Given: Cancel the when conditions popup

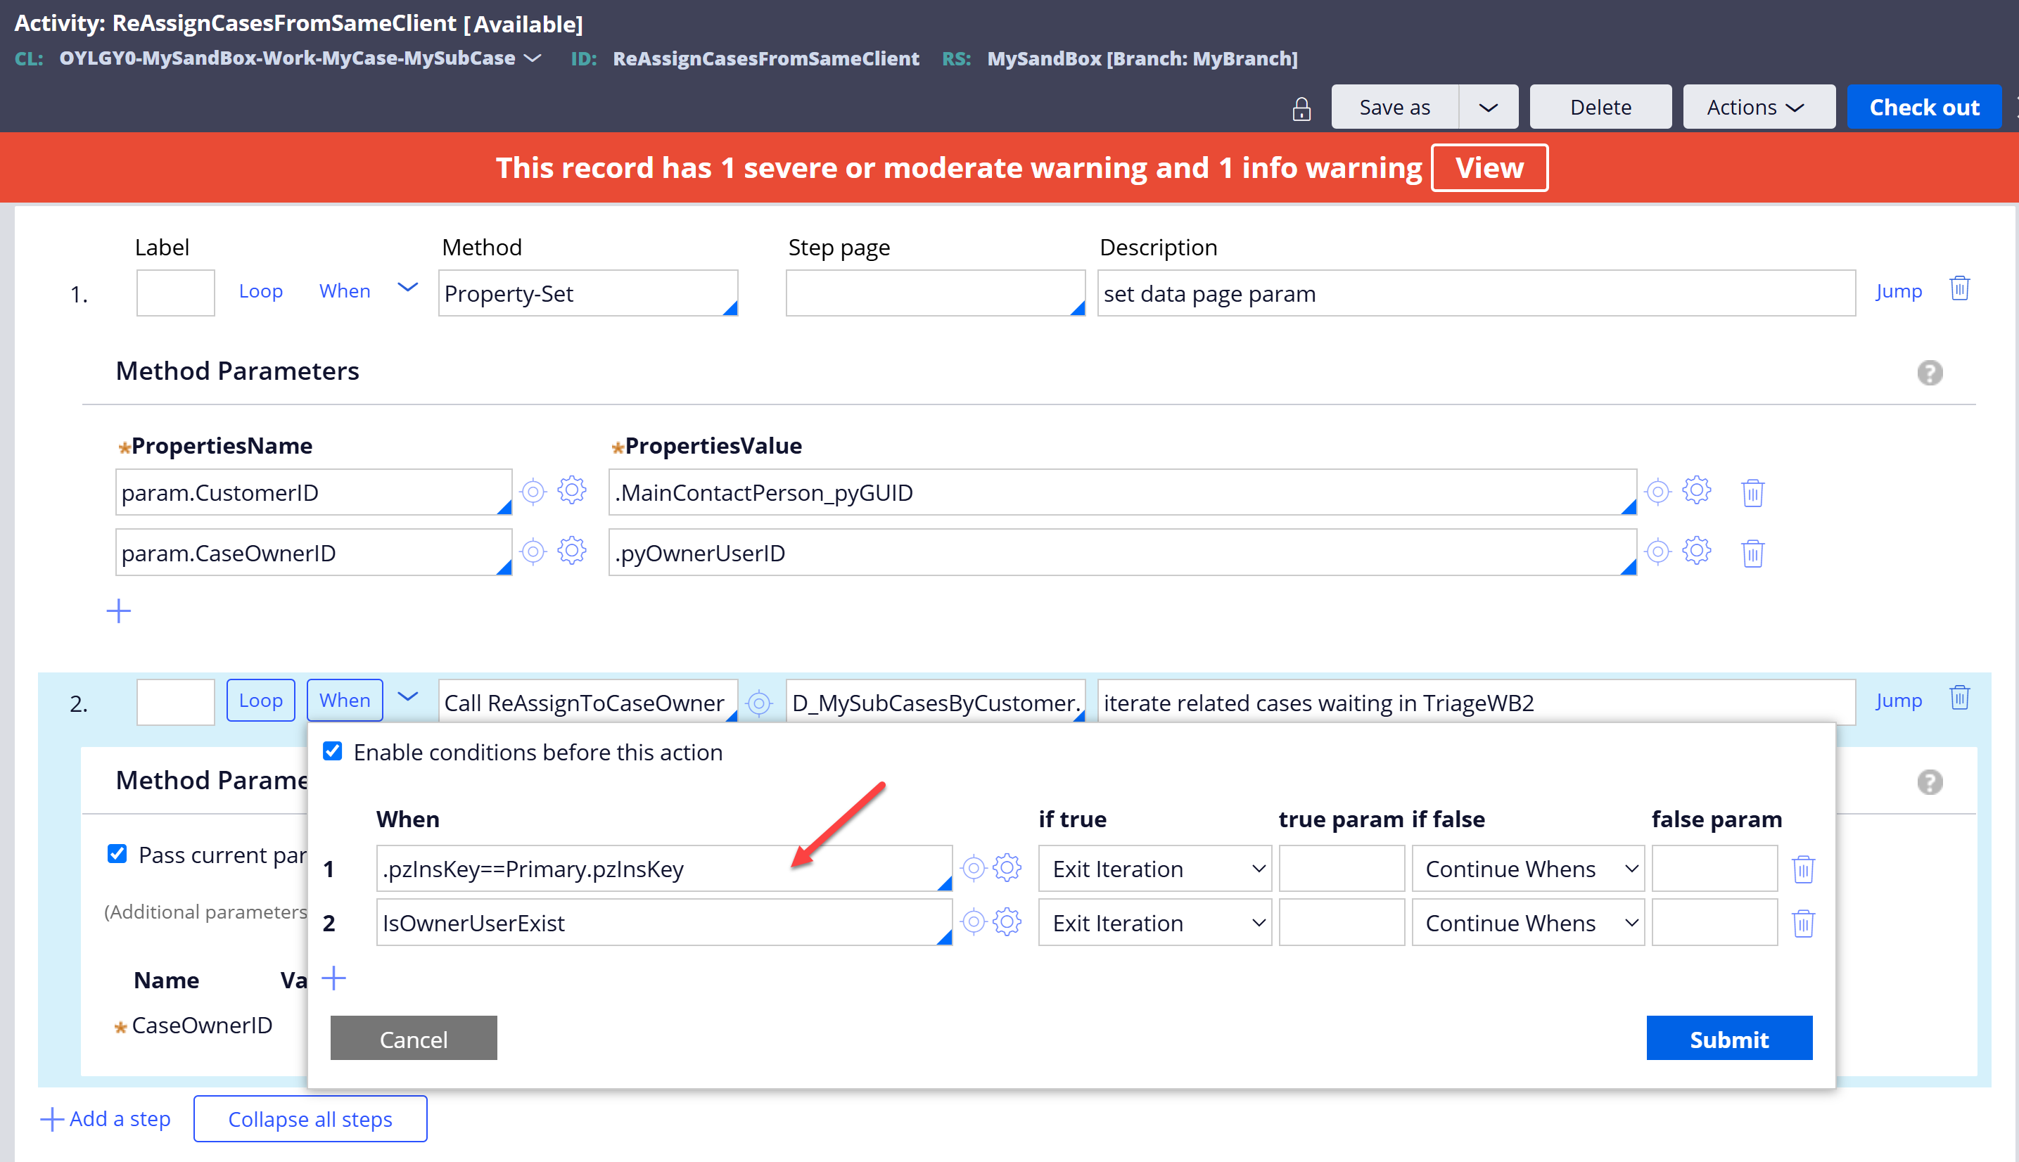Looking at the screenshot, I should pos(414,1038).
